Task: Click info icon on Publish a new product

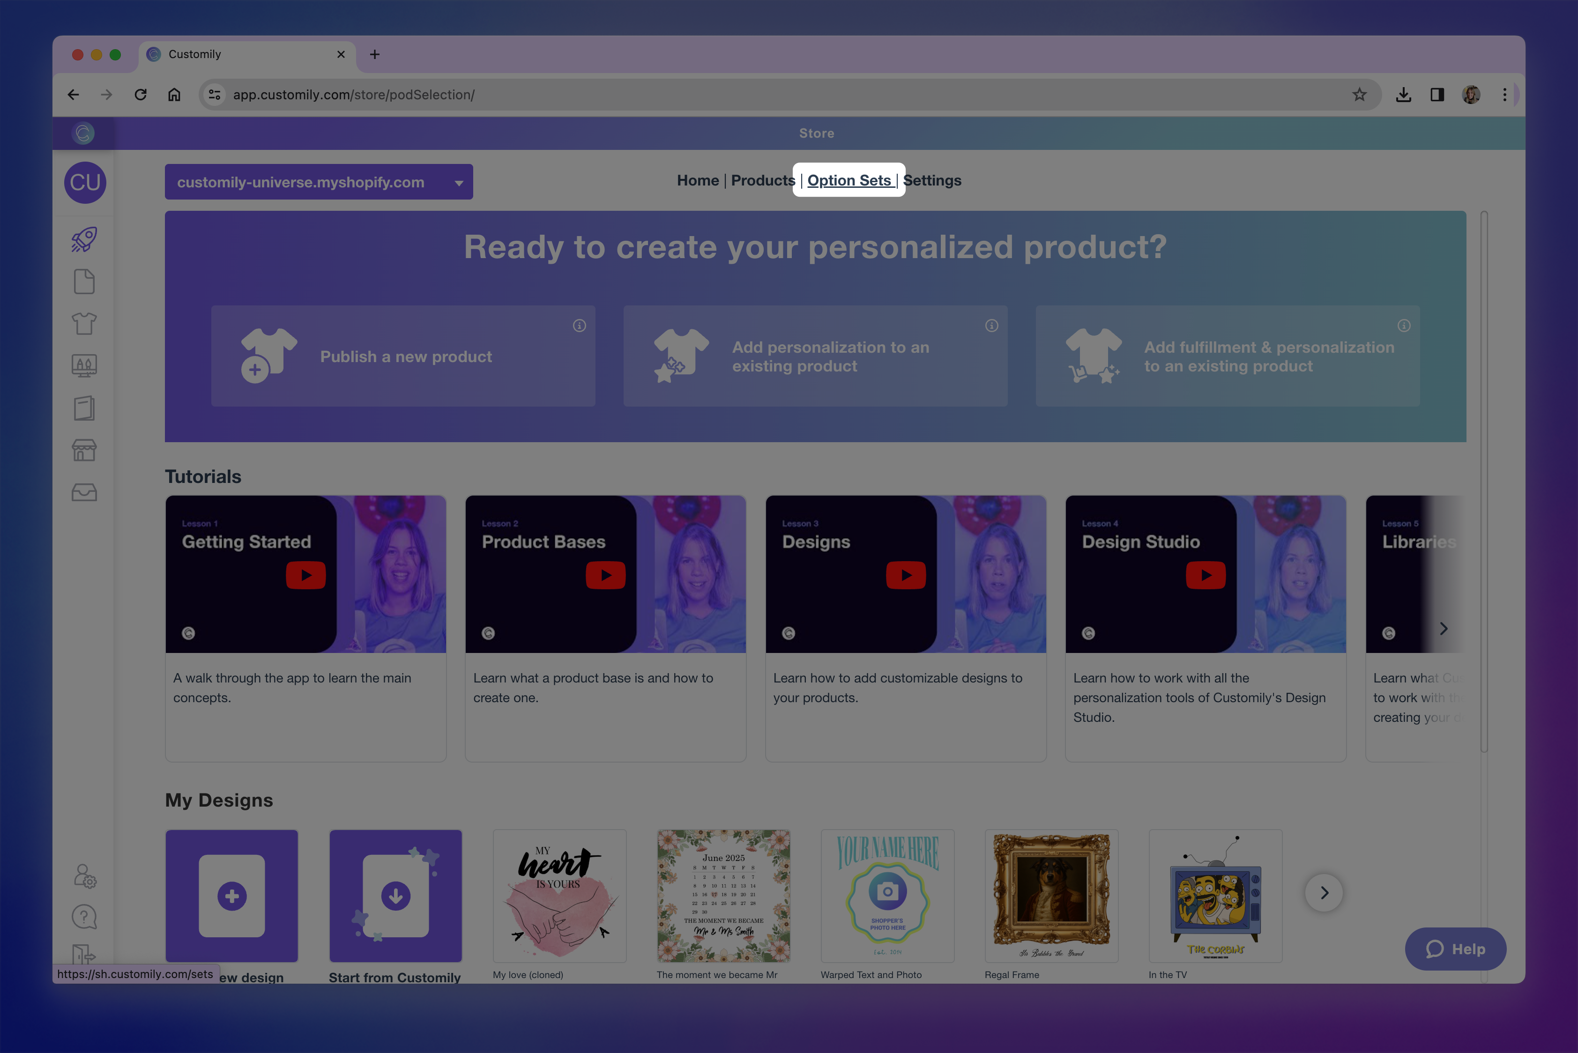Action: [579, 326]
